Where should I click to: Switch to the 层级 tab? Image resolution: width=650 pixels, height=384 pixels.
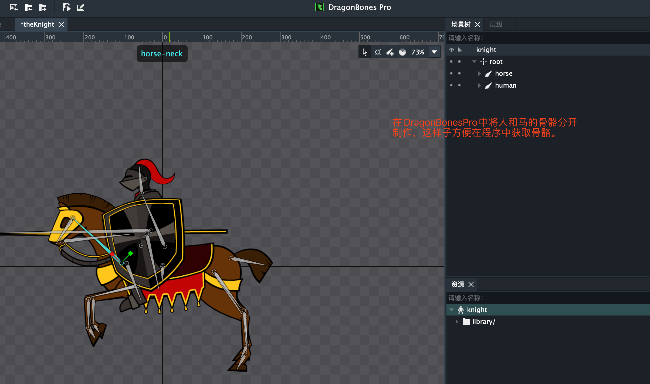pyautogui.click(x=496, y=25)
